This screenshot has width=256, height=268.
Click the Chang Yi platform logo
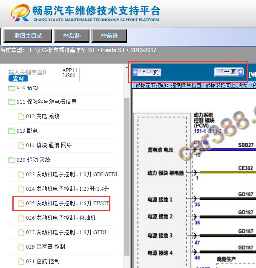point(20,13)
